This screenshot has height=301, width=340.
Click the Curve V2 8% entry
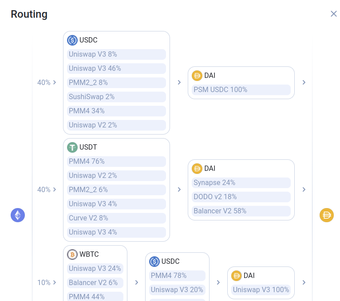116,218
